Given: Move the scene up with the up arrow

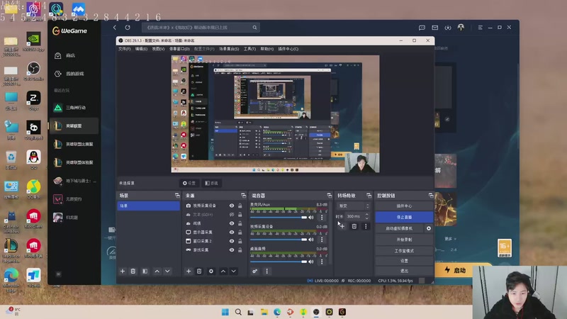Looking at the screenshot, I should [x=157, y=271].
